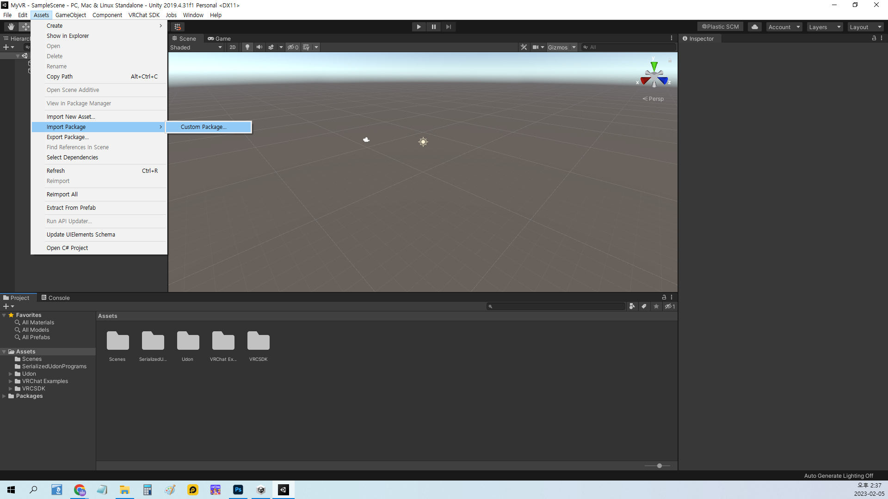This screenshot has width=888, height=499.
Task: Click the scene orientation gizmo
Action: pyautogui.click(x=654, y=75)
